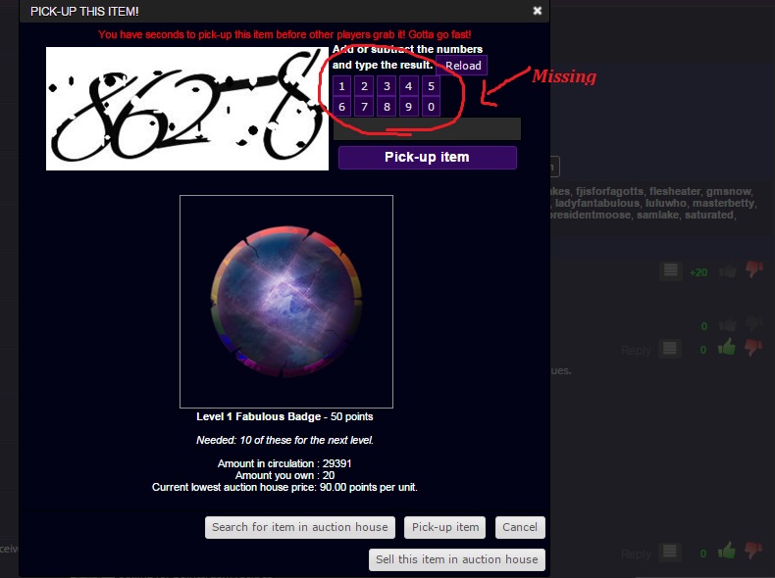775x578 pixels.
Task: Click the Fabulous Badge image
Action: click(286, 301)
